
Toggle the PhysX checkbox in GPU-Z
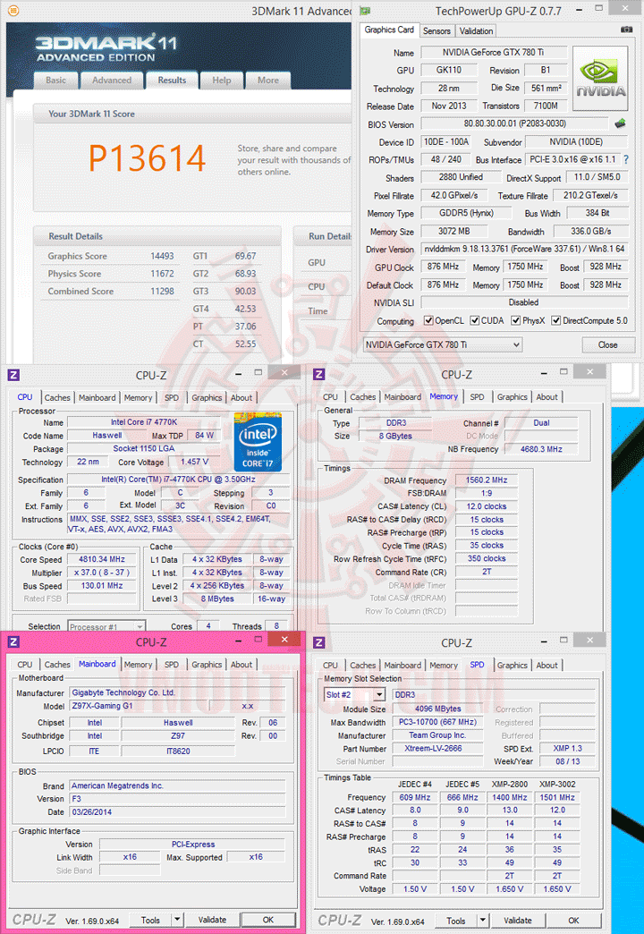(516, 320)
